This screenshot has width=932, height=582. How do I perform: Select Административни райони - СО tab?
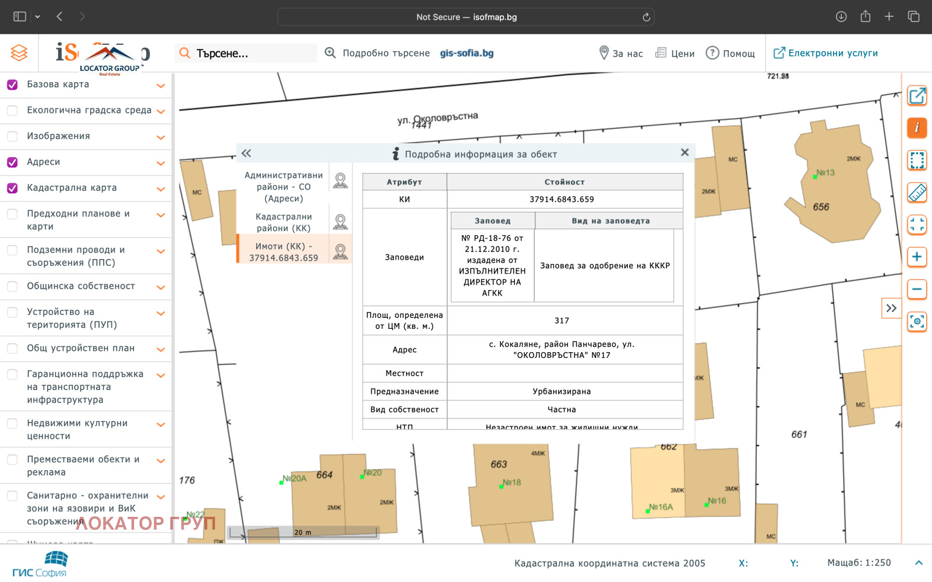click(x=283, y=187)
